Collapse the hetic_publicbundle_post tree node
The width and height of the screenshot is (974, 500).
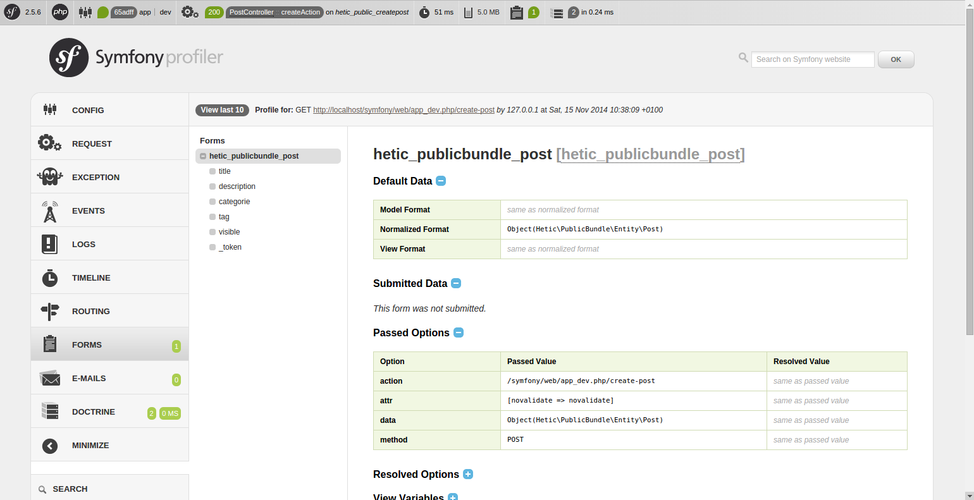(203, 156)
